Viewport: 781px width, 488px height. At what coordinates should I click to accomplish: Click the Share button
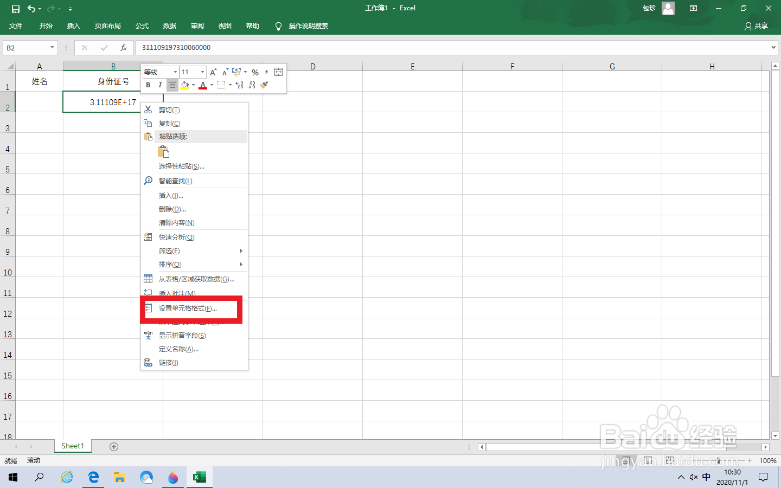click(757, 25)
